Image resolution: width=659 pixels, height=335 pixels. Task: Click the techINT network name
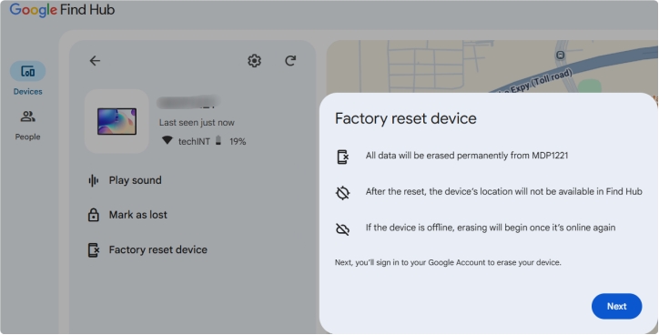click(194, 141)
